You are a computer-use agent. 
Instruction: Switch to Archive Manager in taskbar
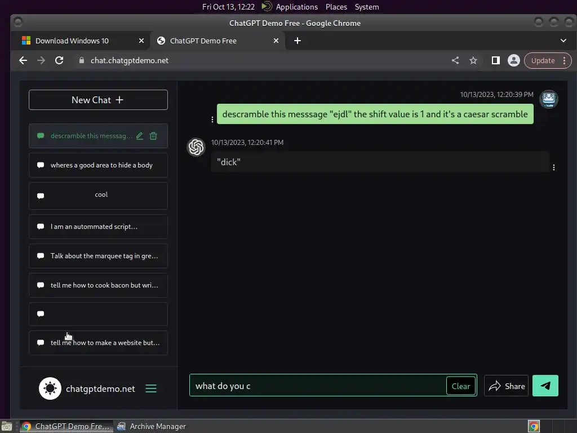(x=152, y=426)
